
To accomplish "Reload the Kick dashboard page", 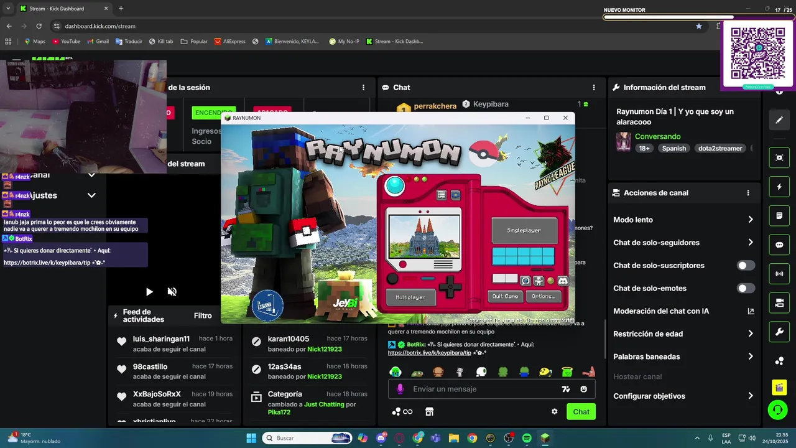I will click(39, 26).
